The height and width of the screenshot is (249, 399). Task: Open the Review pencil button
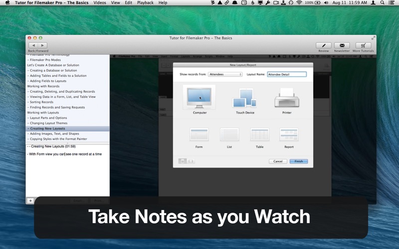(323, 45)
